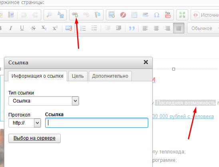Click the Выбор на сервере button

pos(34,138)
